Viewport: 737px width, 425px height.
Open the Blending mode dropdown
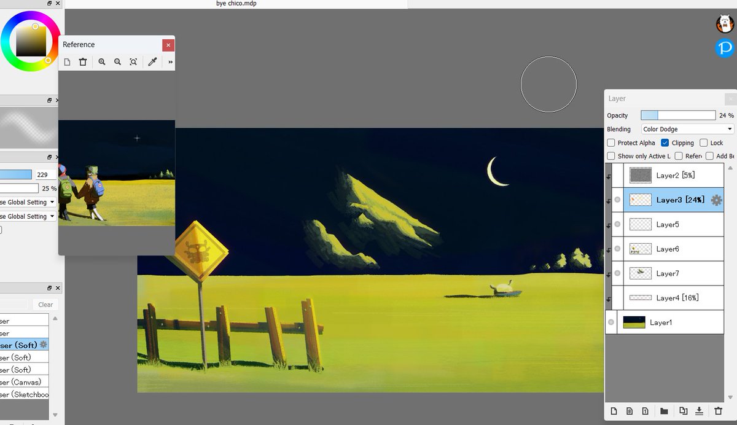tap(687, 129)
